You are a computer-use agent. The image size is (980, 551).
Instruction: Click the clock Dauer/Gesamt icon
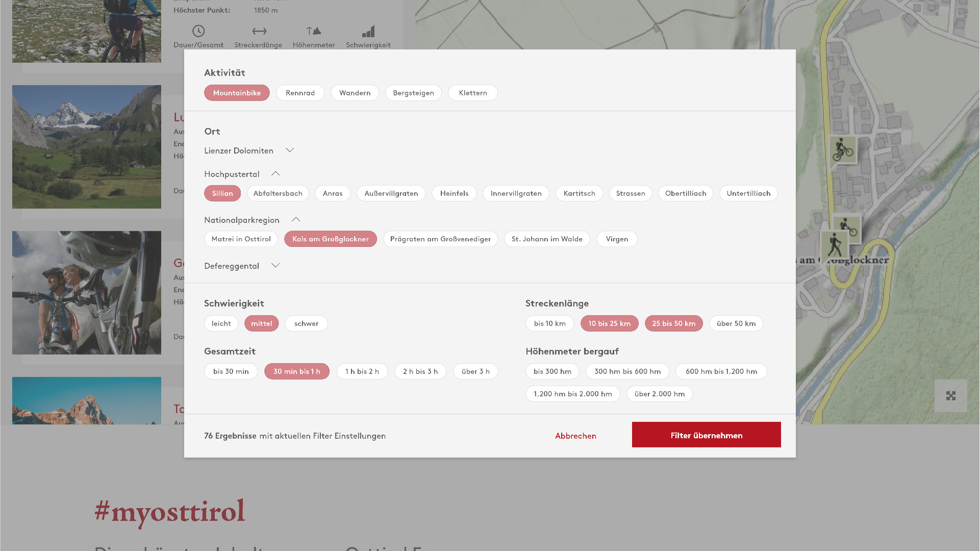(198, 31)
